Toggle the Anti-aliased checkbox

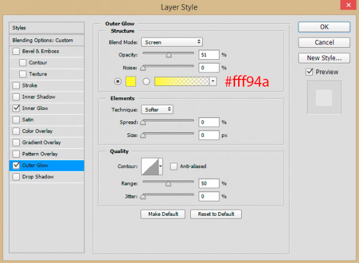click(174, 166)
